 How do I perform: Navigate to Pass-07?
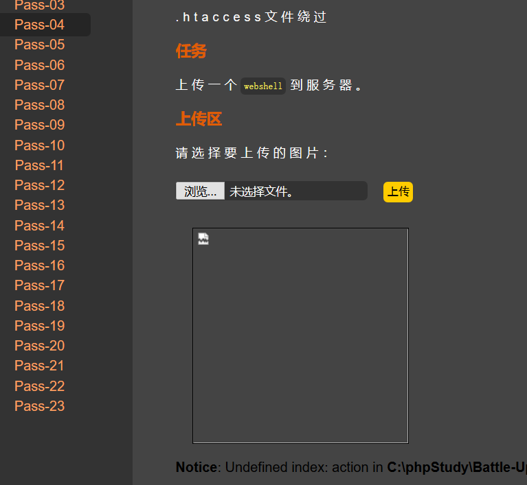(x=39, y=85)
